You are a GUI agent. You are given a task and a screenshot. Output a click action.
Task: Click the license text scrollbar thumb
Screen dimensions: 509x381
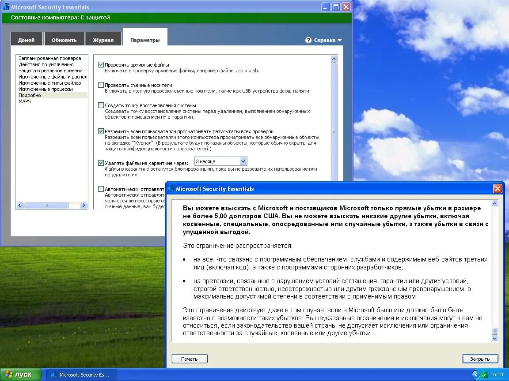[x=495, y=331]
